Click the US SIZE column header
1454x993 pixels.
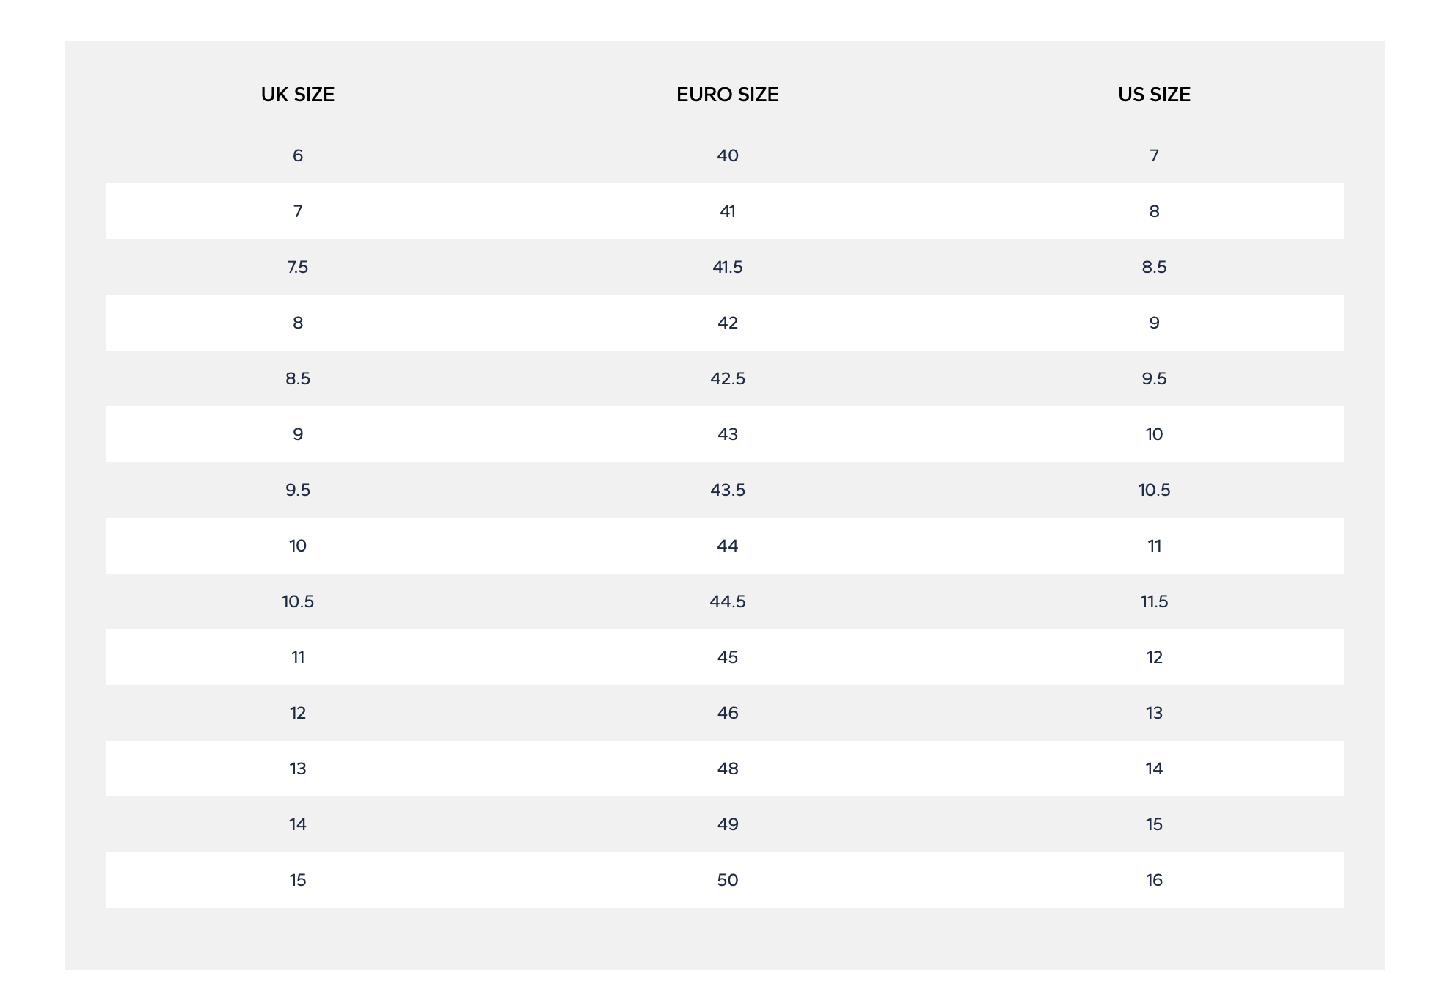click(x=1154, y=95)
